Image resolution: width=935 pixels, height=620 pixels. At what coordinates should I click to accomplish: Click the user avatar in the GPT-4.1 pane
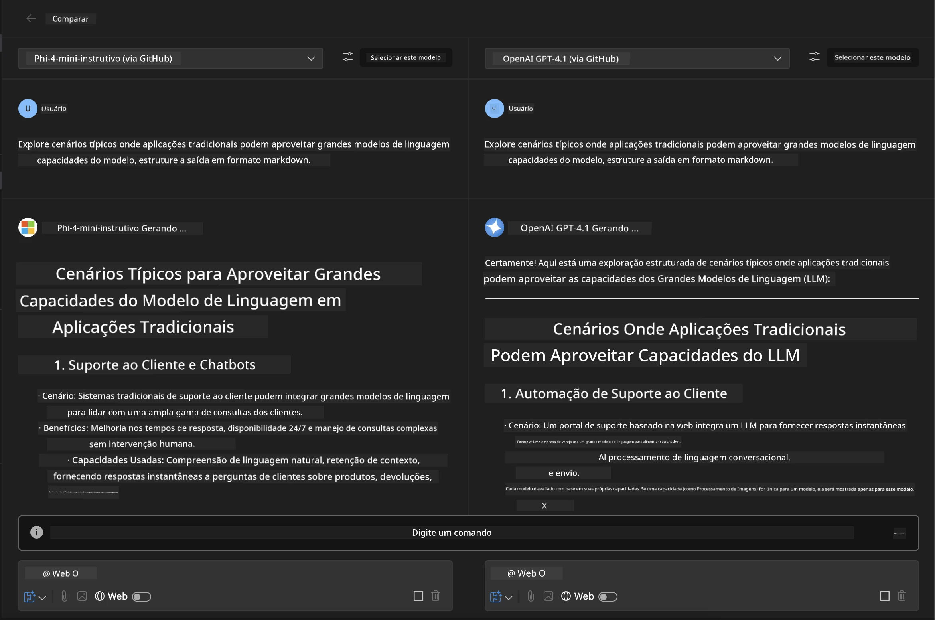494,109
